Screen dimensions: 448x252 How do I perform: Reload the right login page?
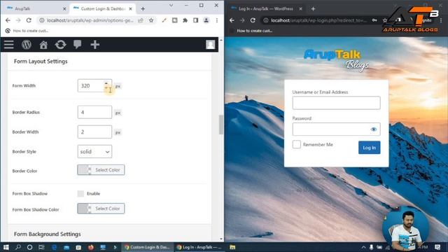253,20
